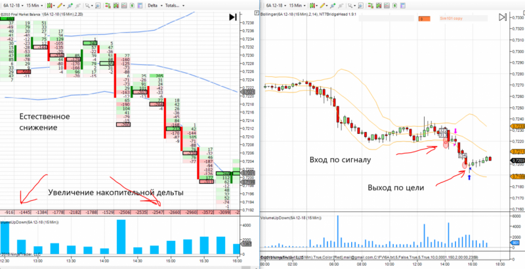Click cumulative delta cell -3572
This screenshot has width=525, height=269.
point(205,213)
